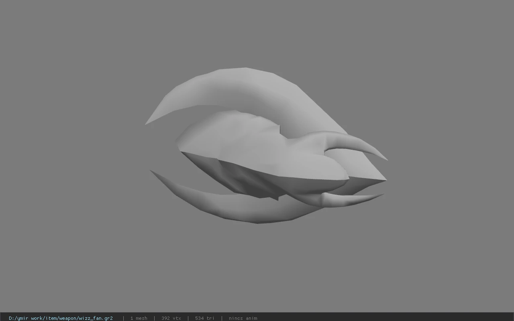
Task: Click the '534 tri' triangle count
Action: [204, 318]
